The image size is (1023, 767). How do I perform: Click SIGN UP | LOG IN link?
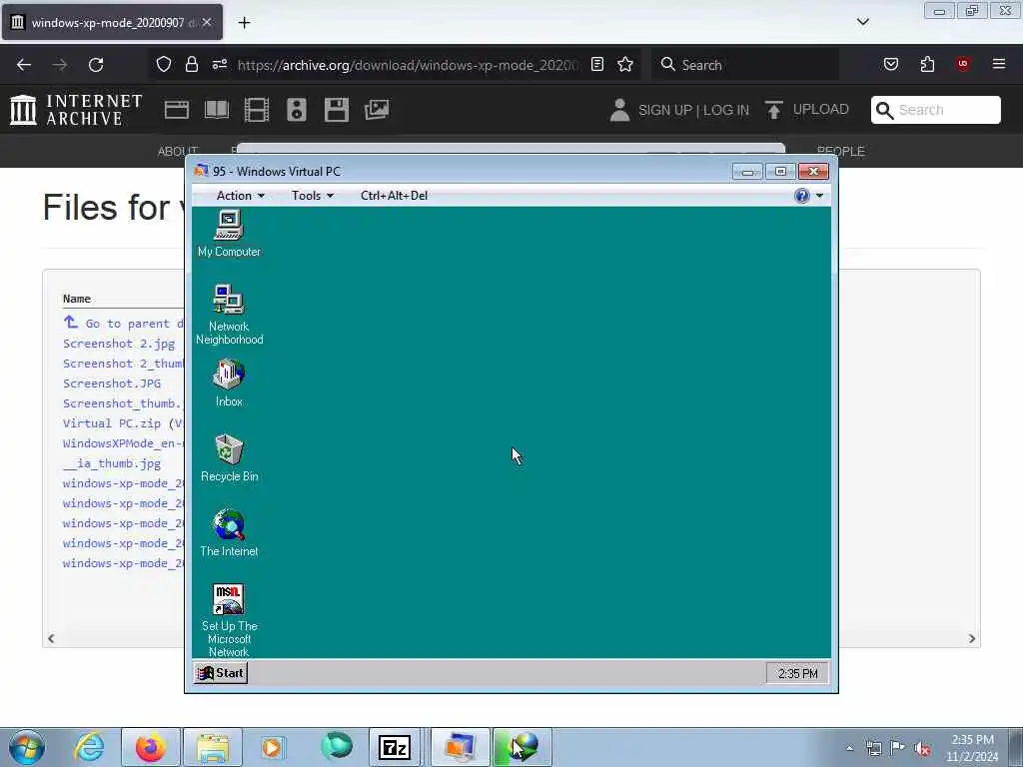[x=693, y=110]
